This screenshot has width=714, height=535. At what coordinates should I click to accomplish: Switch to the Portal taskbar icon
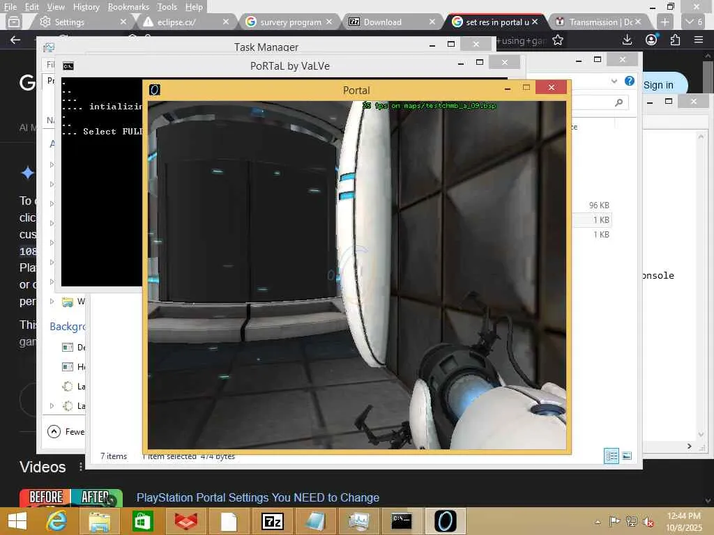click(x=446, y=521)
